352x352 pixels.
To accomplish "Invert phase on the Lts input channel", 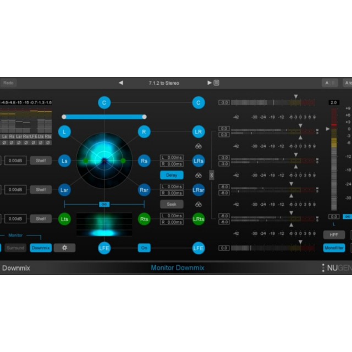I will pyautogui.click(x=41, y=142).
